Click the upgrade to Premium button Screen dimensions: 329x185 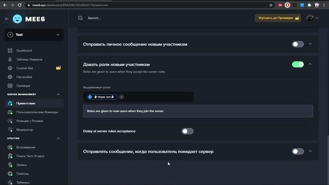[278, 18]
